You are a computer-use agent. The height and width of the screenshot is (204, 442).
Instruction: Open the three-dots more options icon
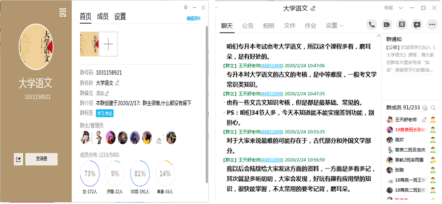point(432,25)
